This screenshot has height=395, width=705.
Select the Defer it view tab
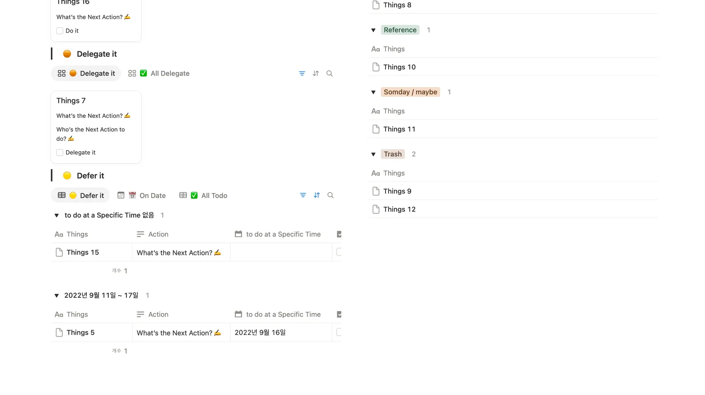point(81,195)
